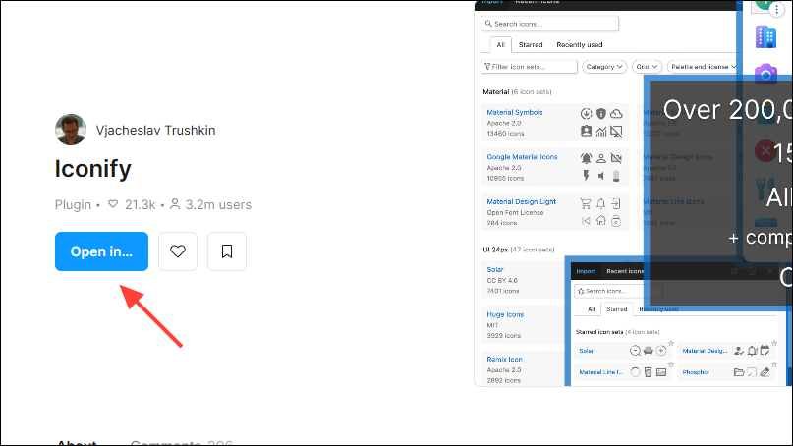Screen dimensions: 793x446
Task: Click the blue Open in... button
Action: tap(101, 251)
